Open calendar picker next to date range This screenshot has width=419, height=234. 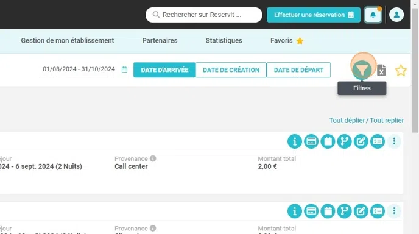[x=124, y=70]
